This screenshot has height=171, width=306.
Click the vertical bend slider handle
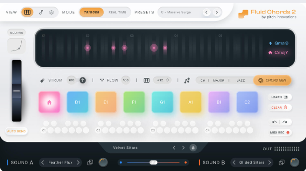[x=17, y=91]
